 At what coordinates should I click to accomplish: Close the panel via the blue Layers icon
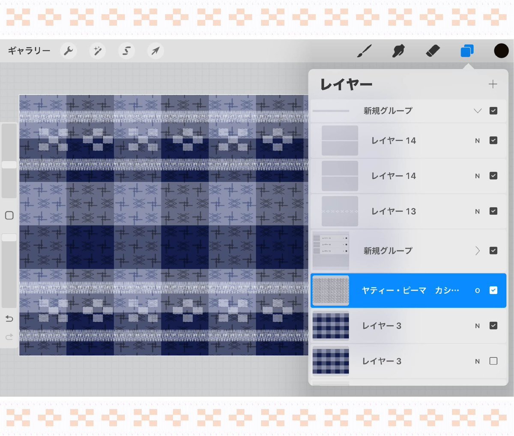[467, 51]
